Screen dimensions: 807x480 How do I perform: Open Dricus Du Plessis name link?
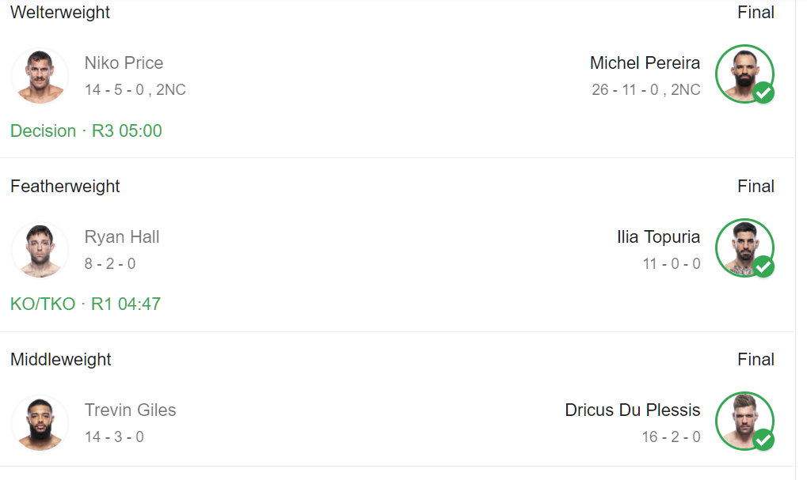click(632, 410)
